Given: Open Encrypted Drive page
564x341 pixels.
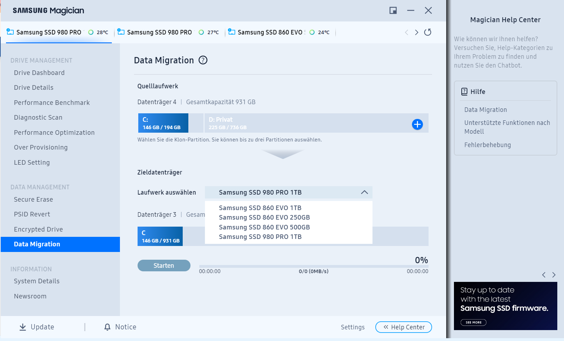Looking at the screenshot, I should (x=38, y=229).
